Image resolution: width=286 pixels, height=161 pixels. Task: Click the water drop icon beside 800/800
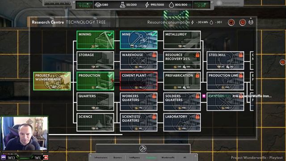(171, 5)
